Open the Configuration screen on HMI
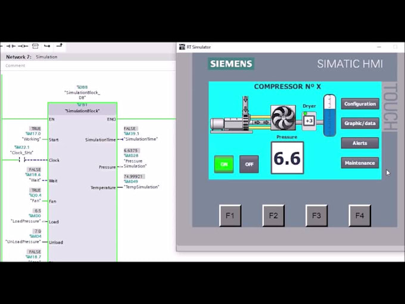 [360, 104]
